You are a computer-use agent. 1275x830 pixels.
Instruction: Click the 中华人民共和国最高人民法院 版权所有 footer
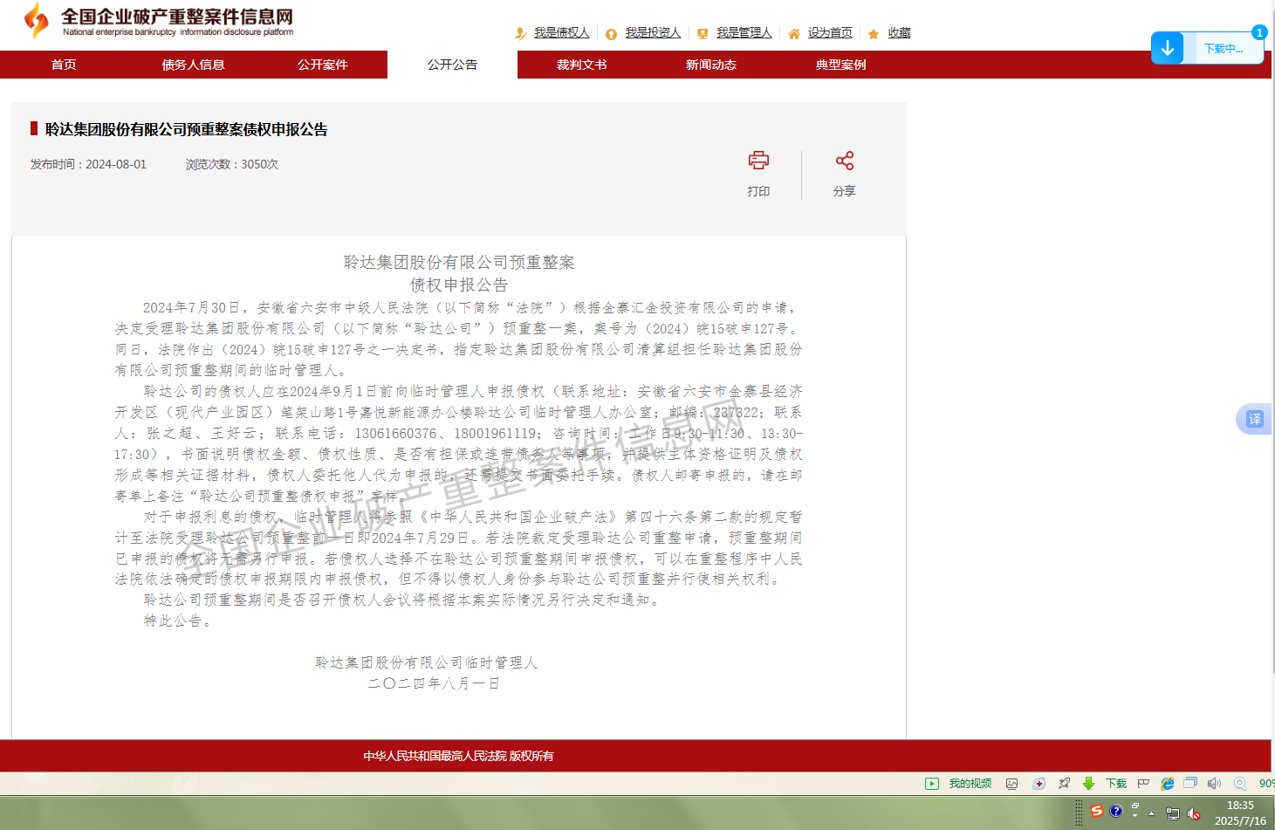click(x=459, y=756)
